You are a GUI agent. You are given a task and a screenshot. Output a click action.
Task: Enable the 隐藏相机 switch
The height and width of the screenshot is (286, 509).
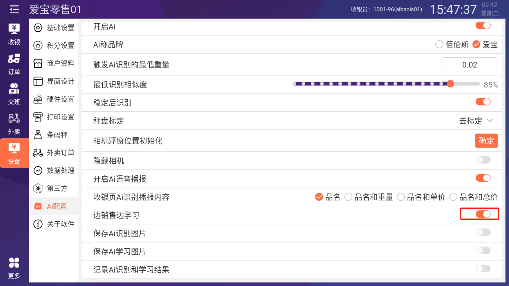[x=483, y=160]
